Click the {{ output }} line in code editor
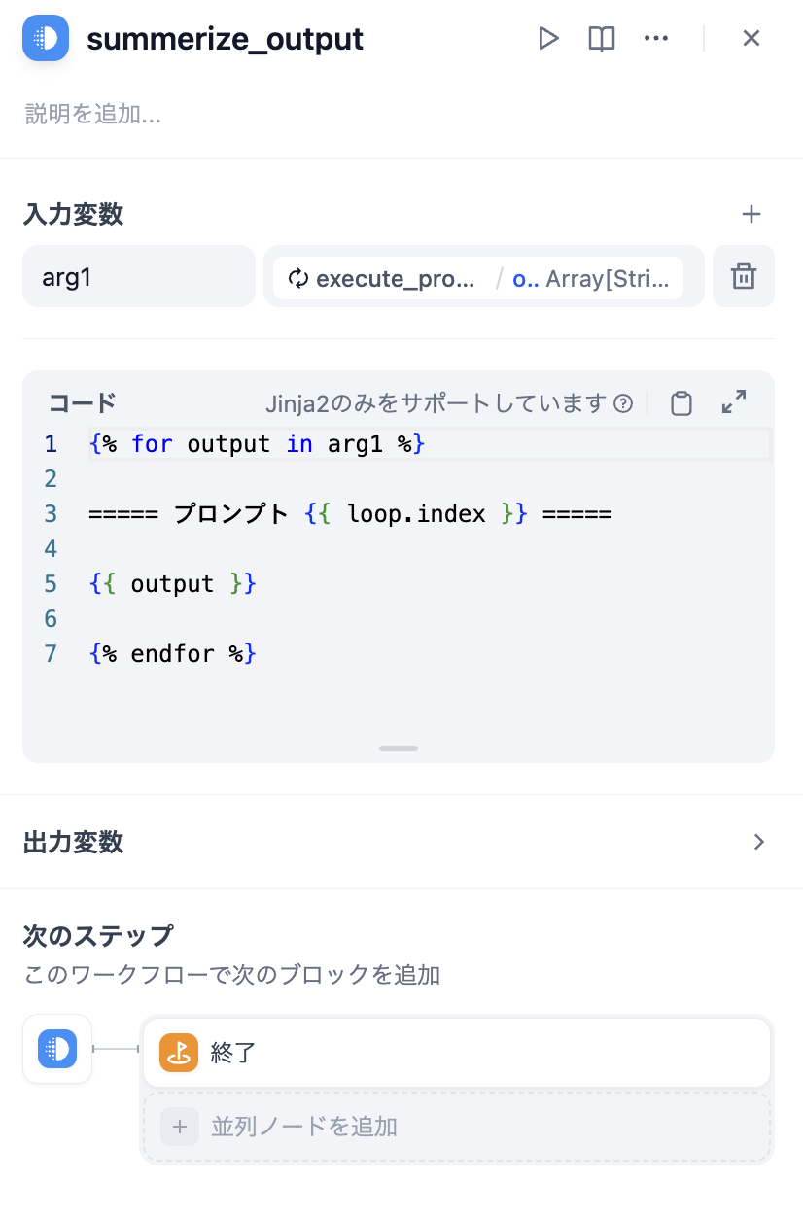 [x=172, y=584]
